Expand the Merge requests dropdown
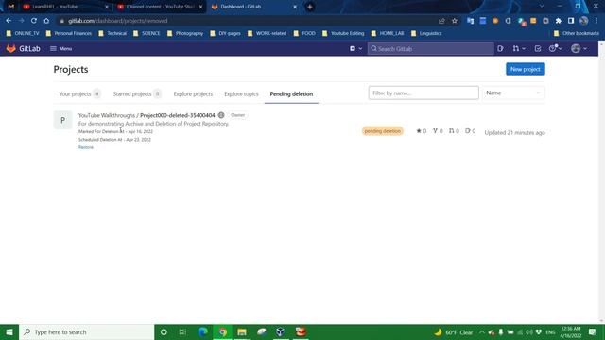This screenshot has height=340, width=605. pyautogui.click(x=519, y=48)
